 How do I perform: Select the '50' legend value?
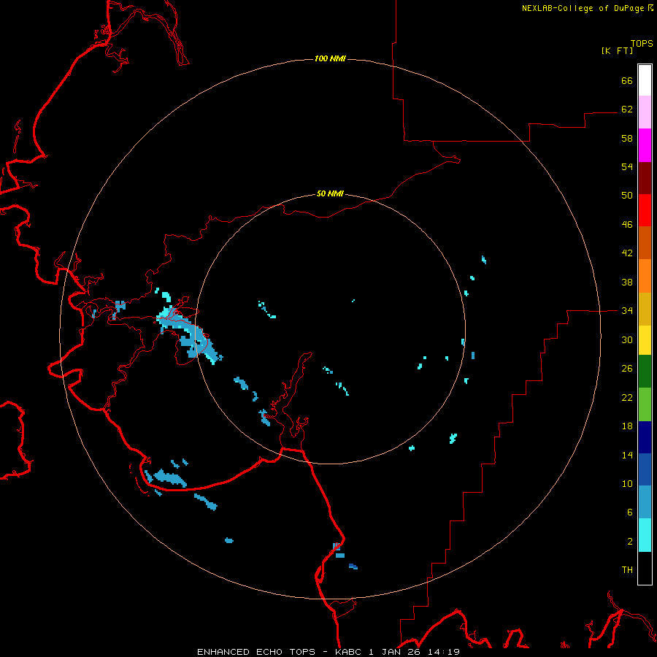[627, 196]
